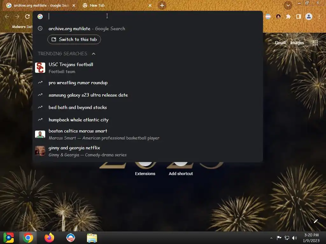Collapse the Trending Searches section
This screenshot has height=244, width=326.
tap(94, 54)
